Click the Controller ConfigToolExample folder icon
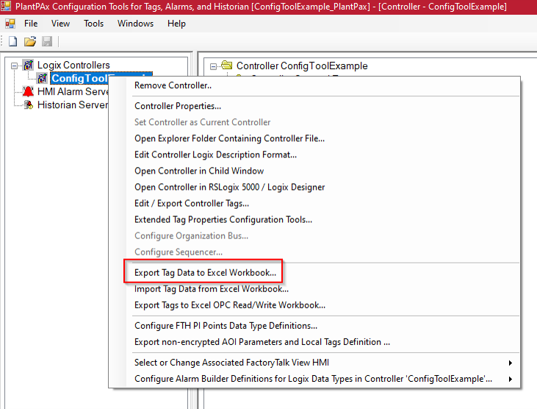Image resolution: width=537 pixels, height=409 pixels. pos(227,65)
